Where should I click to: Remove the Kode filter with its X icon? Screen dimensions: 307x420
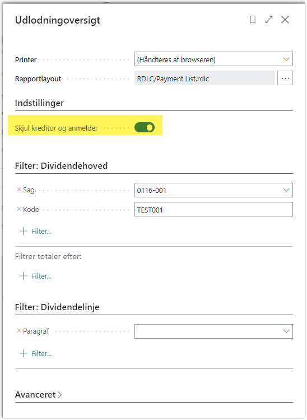tap(18, 209)
